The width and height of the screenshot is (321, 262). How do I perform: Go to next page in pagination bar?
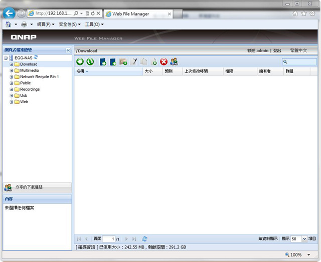point(126,239)
